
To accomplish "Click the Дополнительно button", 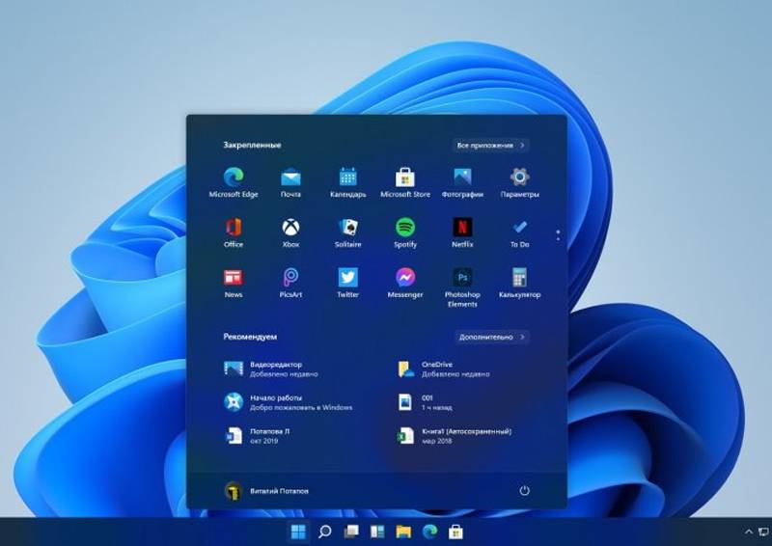I will (491, 338).
